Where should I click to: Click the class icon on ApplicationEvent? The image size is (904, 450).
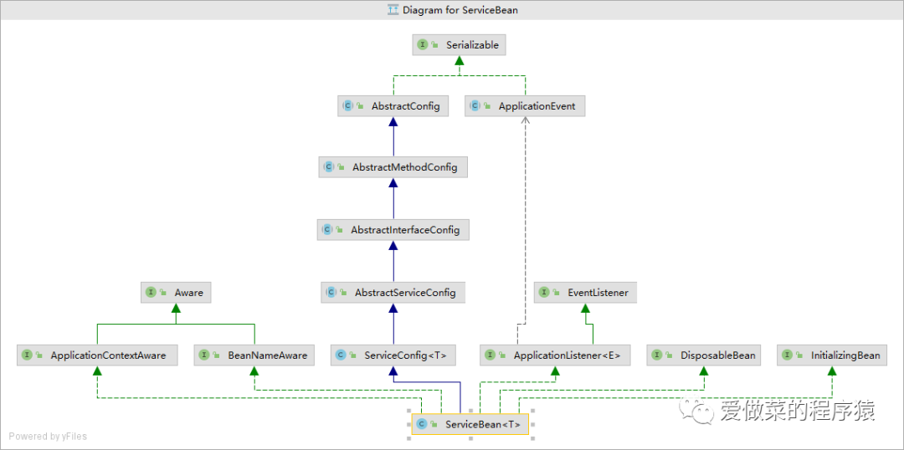click(x=475, y=106)
